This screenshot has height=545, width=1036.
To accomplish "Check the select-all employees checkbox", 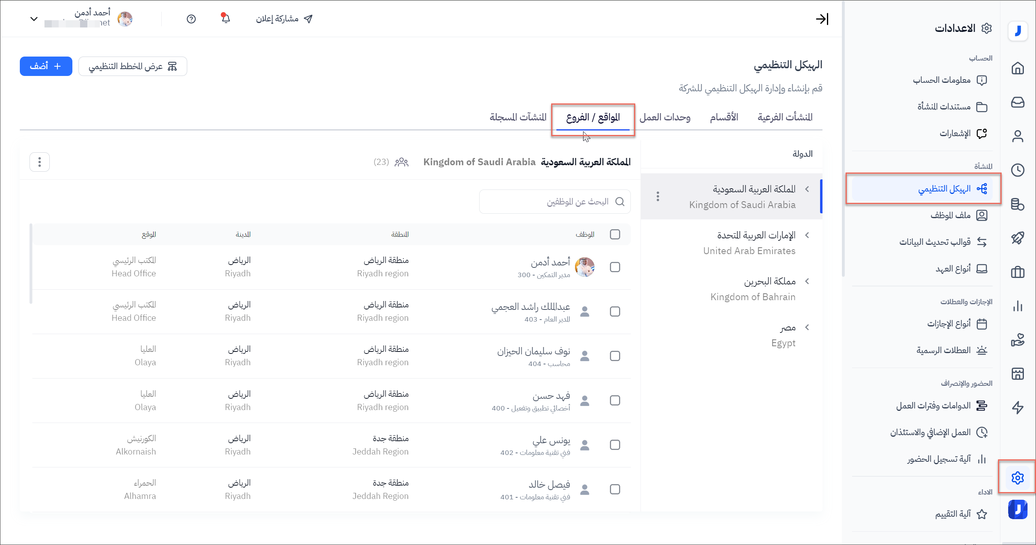I will (x=615, y=234).
